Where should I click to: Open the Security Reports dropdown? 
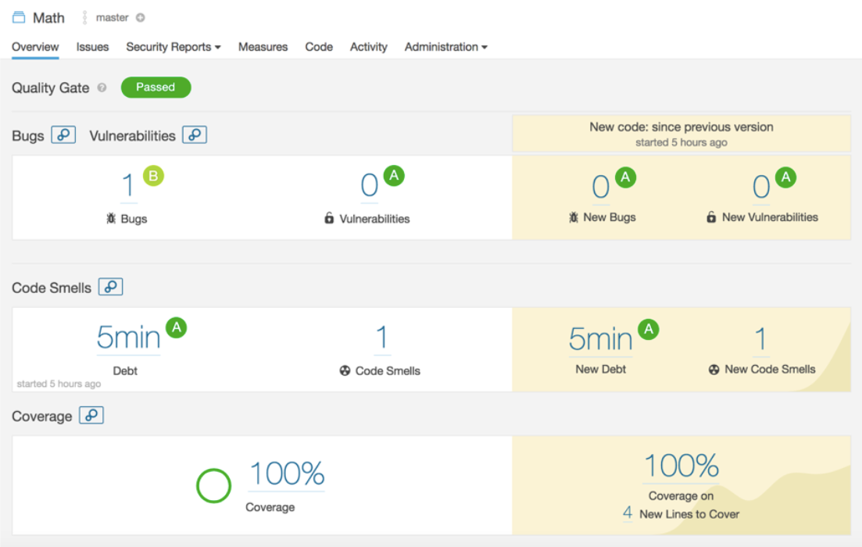click(173, 47)
